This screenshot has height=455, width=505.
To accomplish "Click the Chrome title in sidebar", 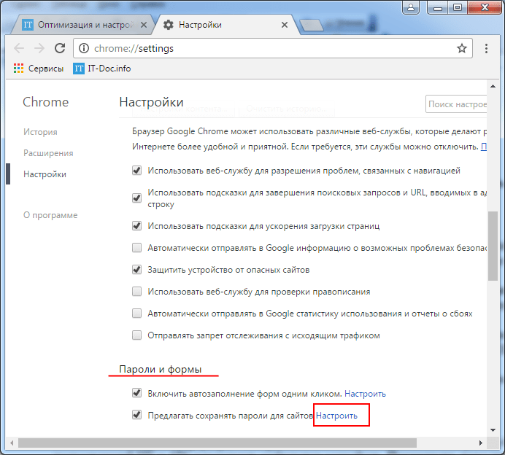I will pyautogui.click(x=46, y=102).
